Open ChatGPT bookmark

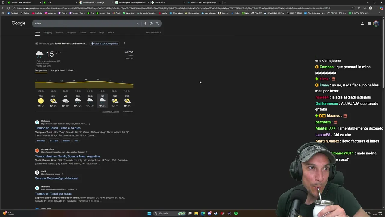click(257, 13)
